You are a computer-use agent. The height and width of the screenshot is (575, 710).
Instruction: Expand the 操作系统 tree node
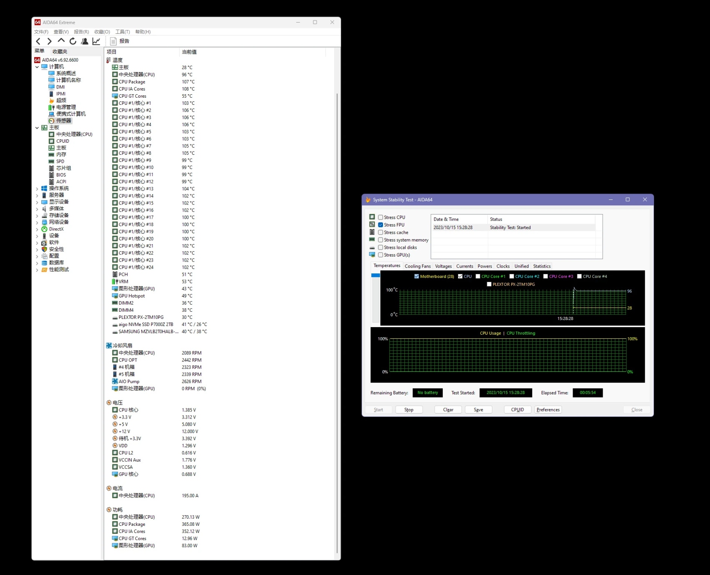37,189
